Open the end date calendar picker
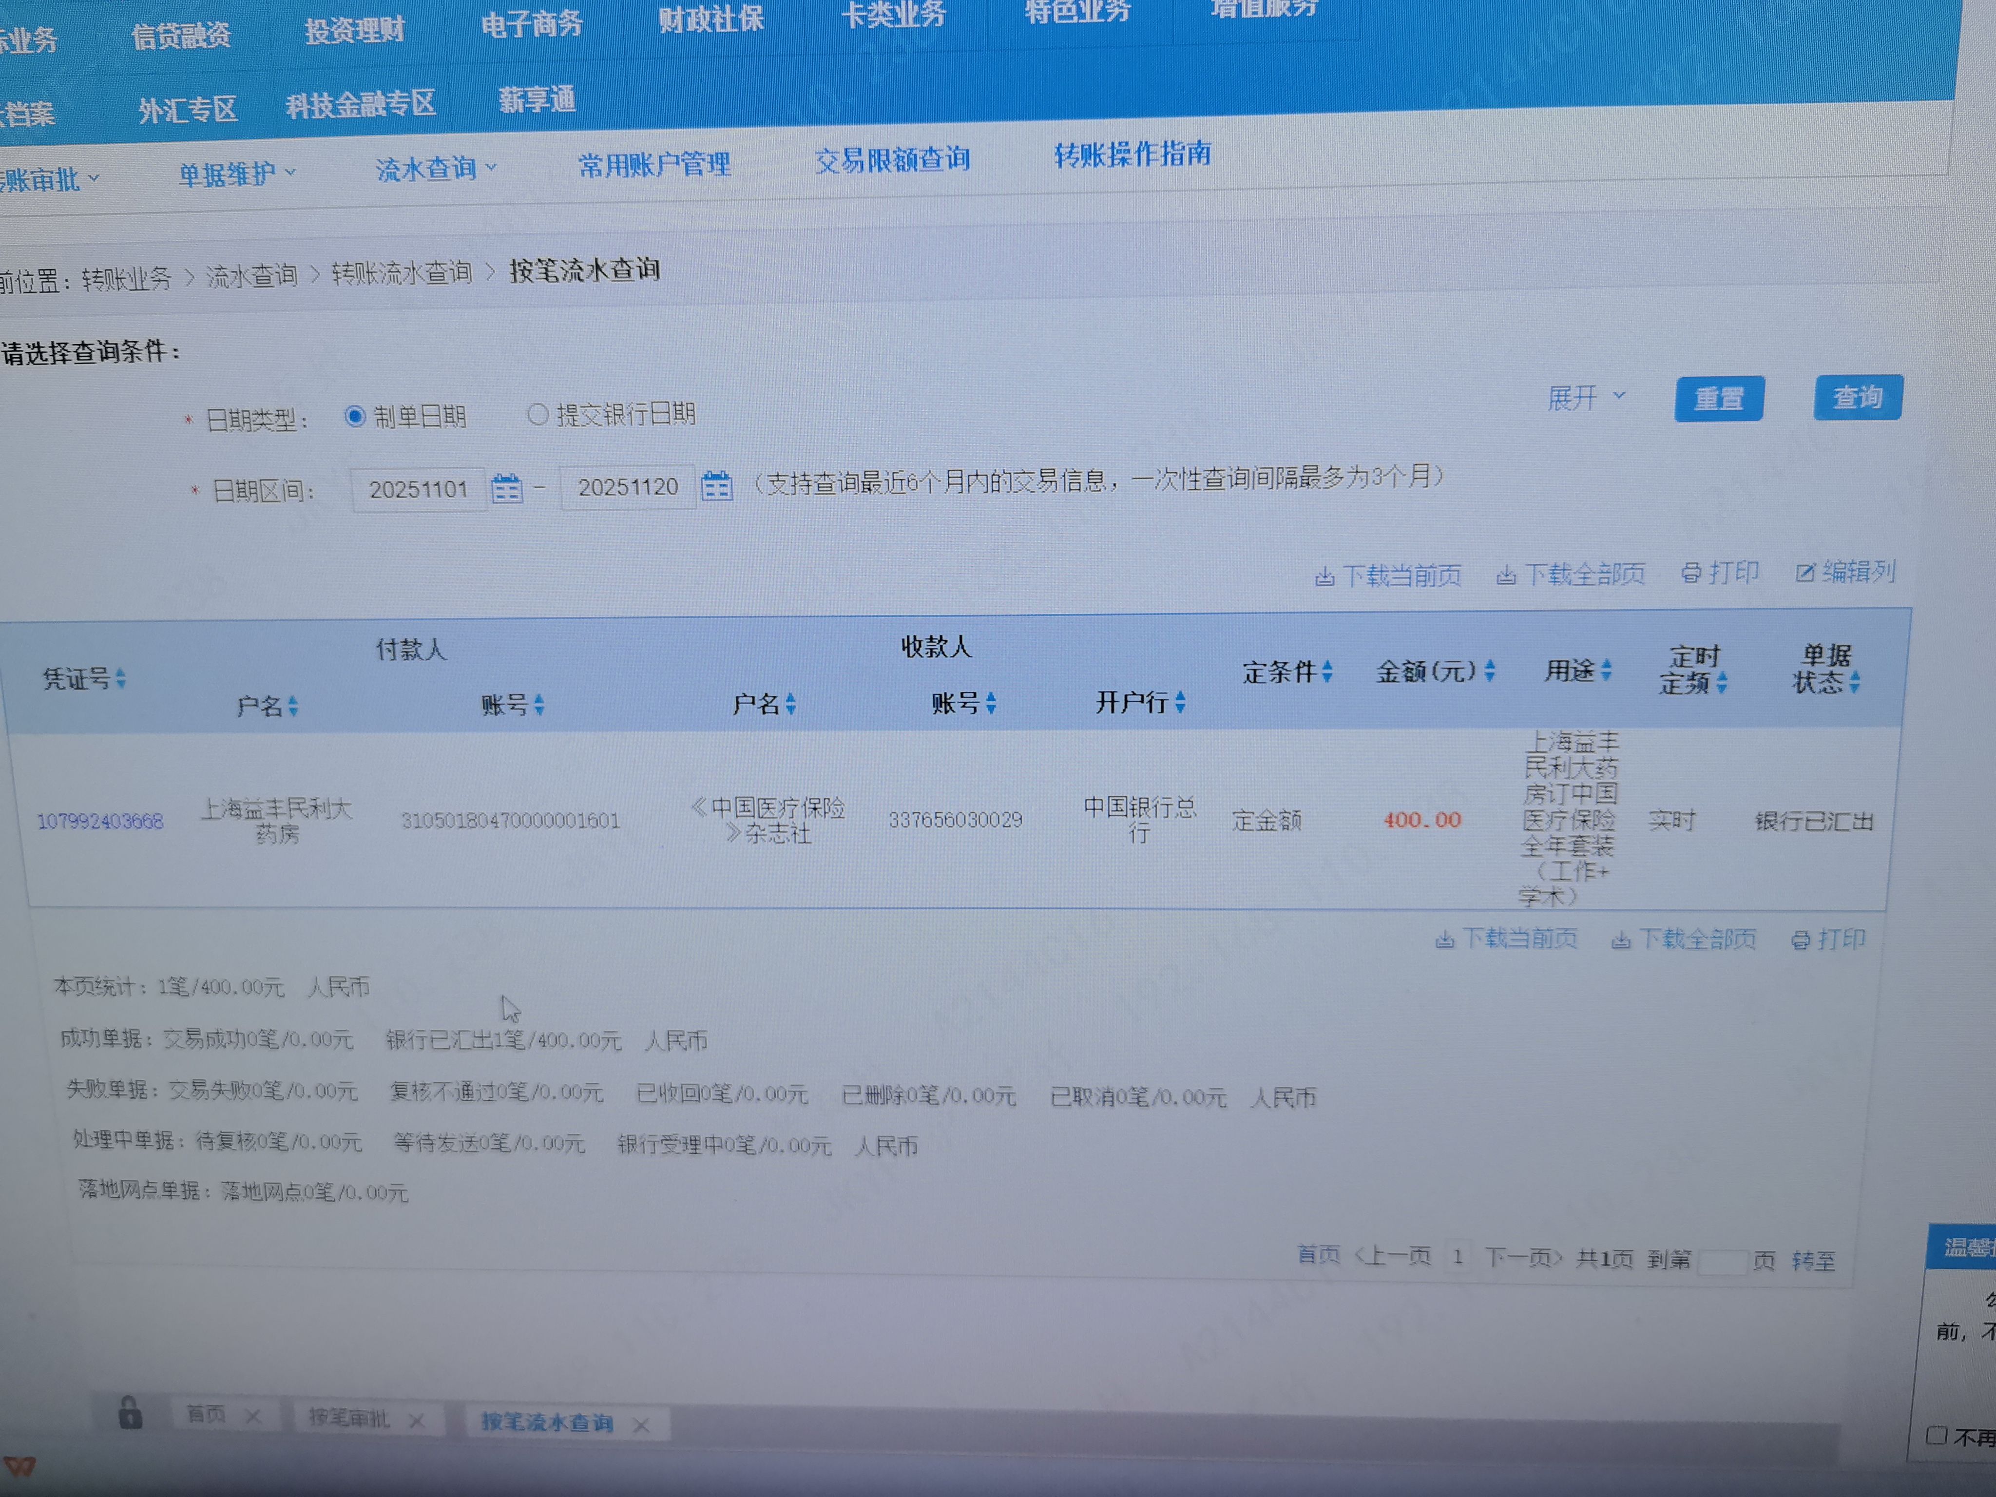The image size is (1996, 1497). coord(716,485)
